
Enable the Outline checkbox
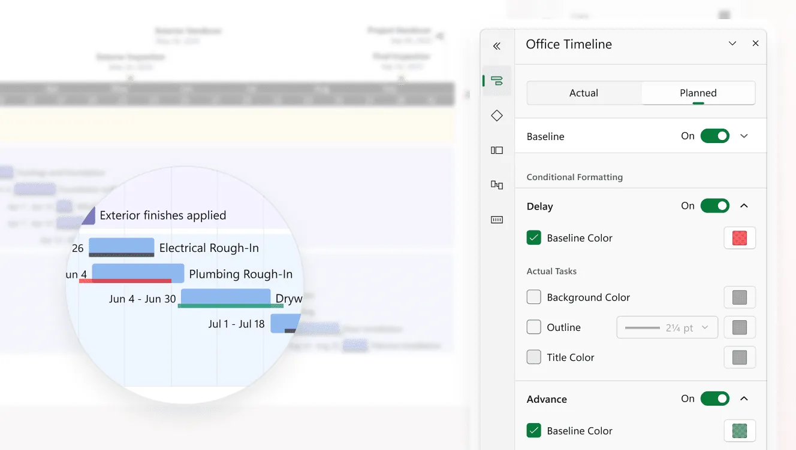[x=533, y=327]
